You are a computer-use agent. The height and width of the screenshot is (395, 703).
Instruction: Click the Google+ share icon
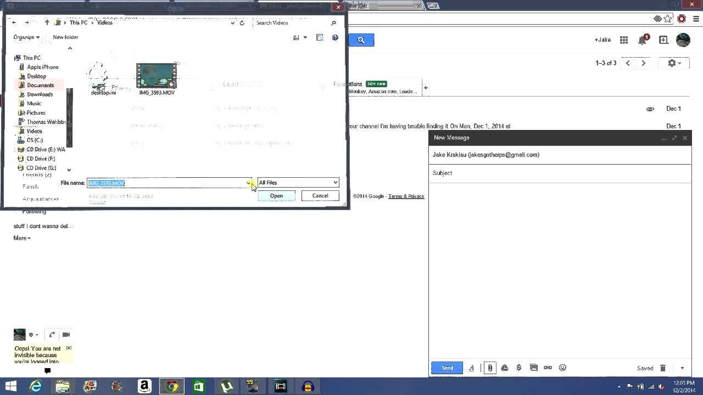[663, 40]
